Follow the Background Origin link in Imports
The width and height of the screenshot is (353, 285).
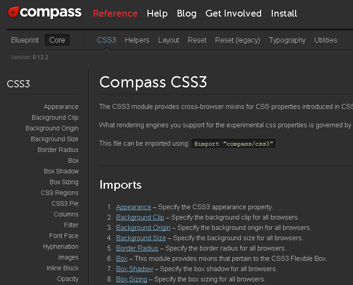(143, 228)
